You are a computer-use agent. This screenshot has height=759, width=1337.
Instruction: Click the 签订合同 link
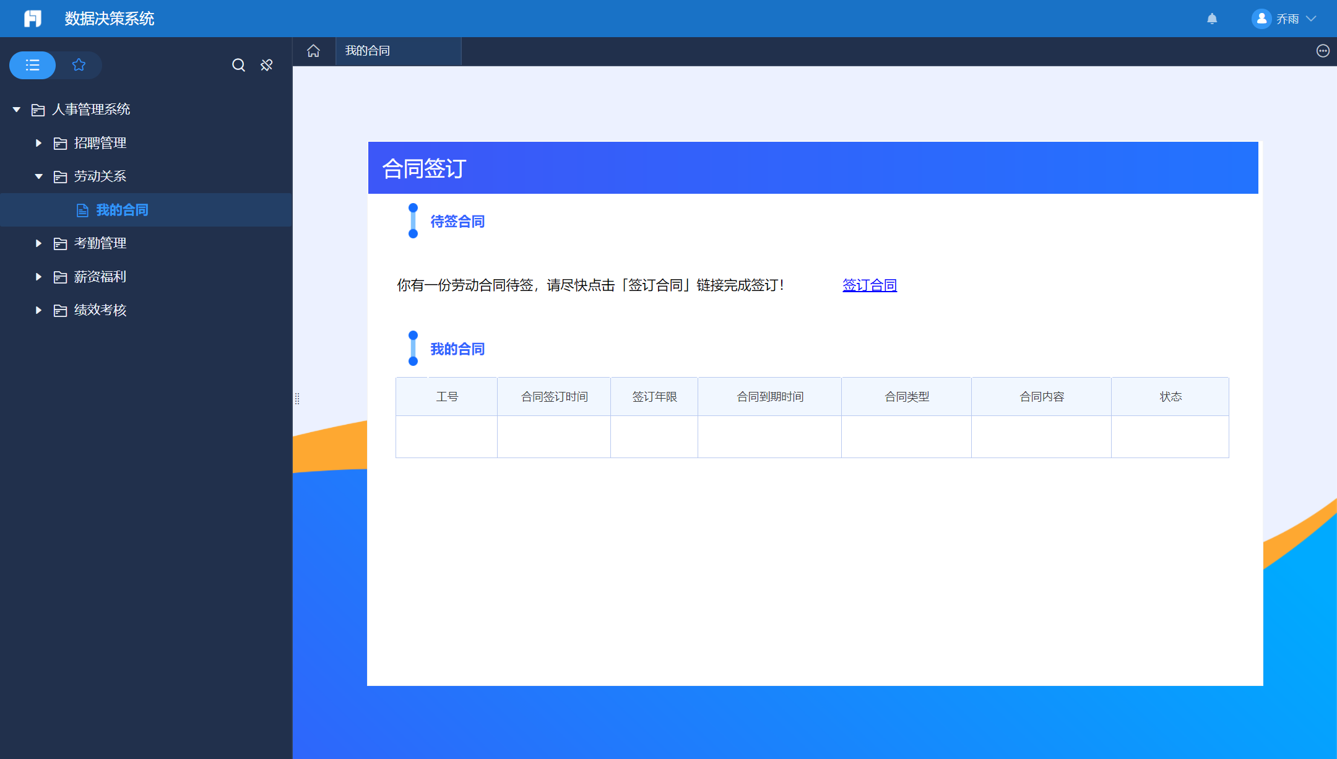tap(869, 285)
